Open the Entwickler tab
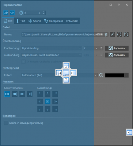This screenshot has height=146, width=133. tap(72, 21)
